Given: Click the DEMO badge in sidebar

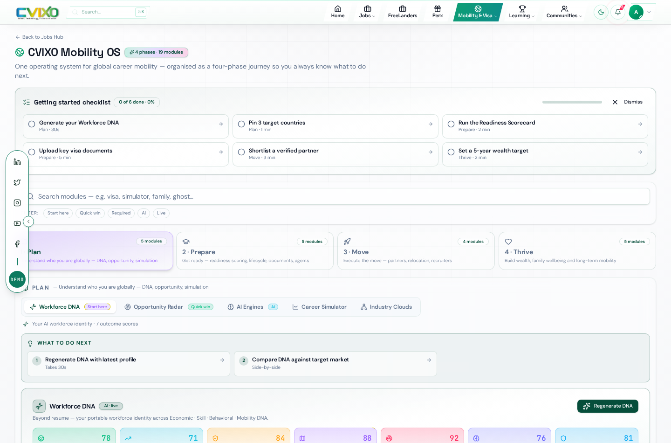Looking at the screenshot, I should point(17,279).
